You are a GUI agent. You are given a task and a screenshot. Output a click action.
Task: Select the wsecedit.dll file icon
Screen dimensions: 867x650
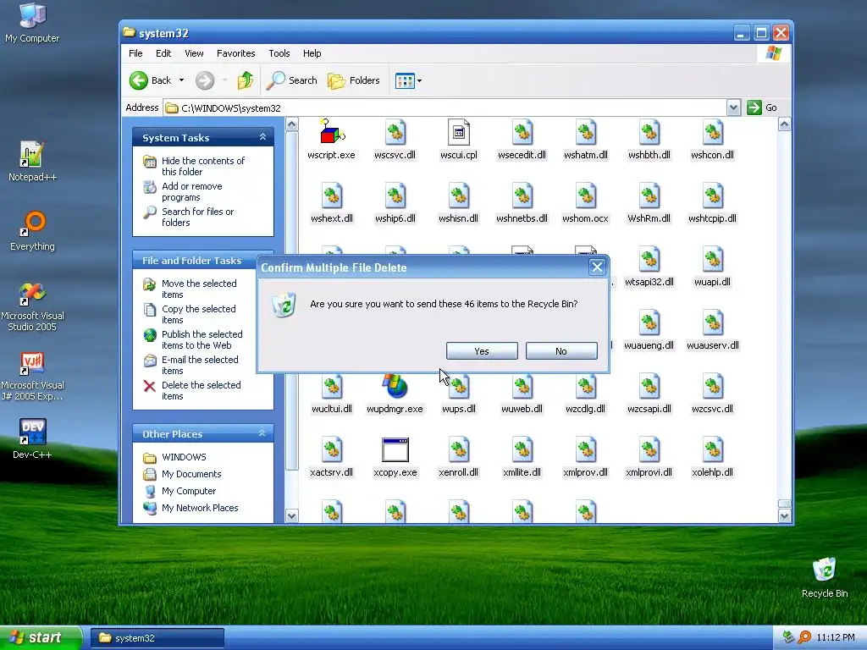(x=522, y=133)
